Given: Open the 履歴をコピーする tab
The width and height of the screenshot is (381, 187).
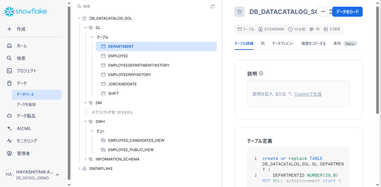Looking at the screenshot, I should pos(313,44).
